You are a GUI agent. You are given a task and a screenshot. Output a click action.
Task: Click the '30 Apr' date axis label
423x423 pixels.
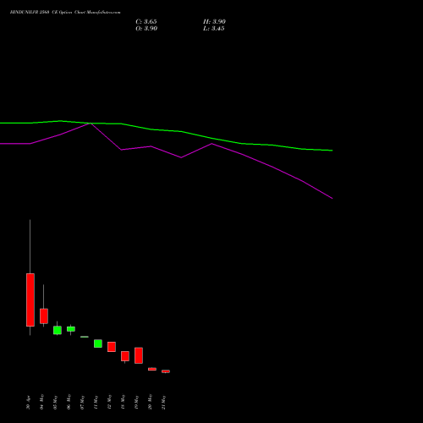28,403
